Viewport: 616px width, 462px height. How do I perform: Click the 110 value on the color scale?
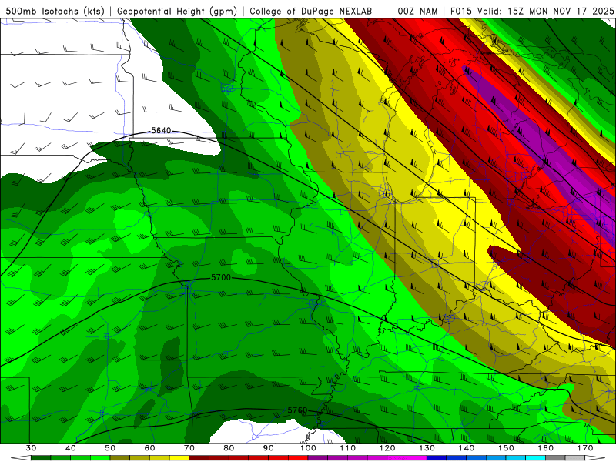click(348, 448)
